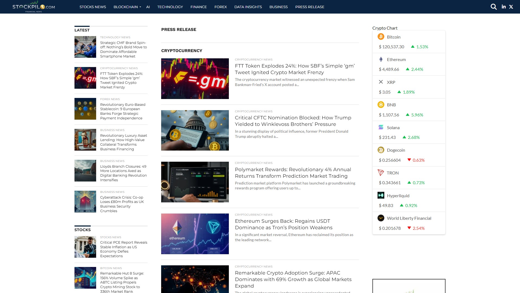Click the X social icon in header
Screen dimensions: 520x293
[511, 7]
